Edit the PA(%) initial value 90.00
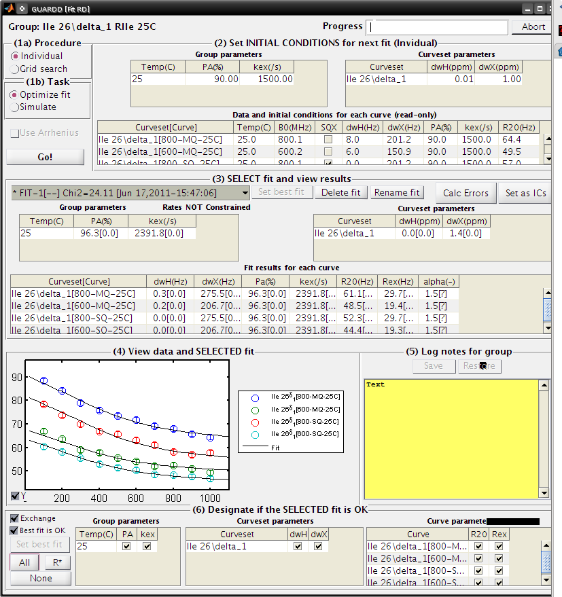This screenshot has width=562, height=597. 213,79
